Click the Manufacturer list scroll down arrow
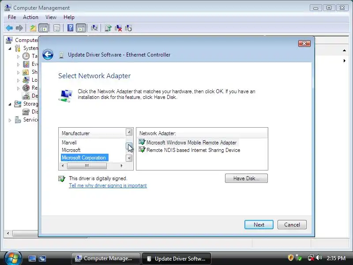Viewport: 353px width, 265px height. pyautogui.click(x=129, y=158)
